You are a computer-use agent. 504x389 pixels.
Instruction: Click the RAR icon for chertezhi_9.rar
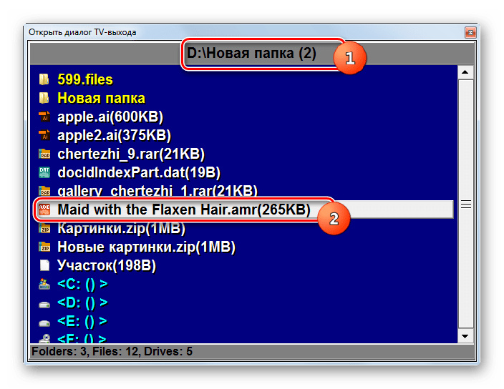44,154
